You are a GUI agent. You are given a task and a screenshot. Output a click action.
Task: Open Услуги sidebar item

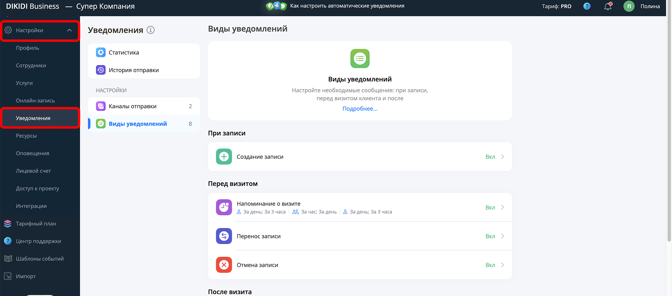[x=24, y=83]
